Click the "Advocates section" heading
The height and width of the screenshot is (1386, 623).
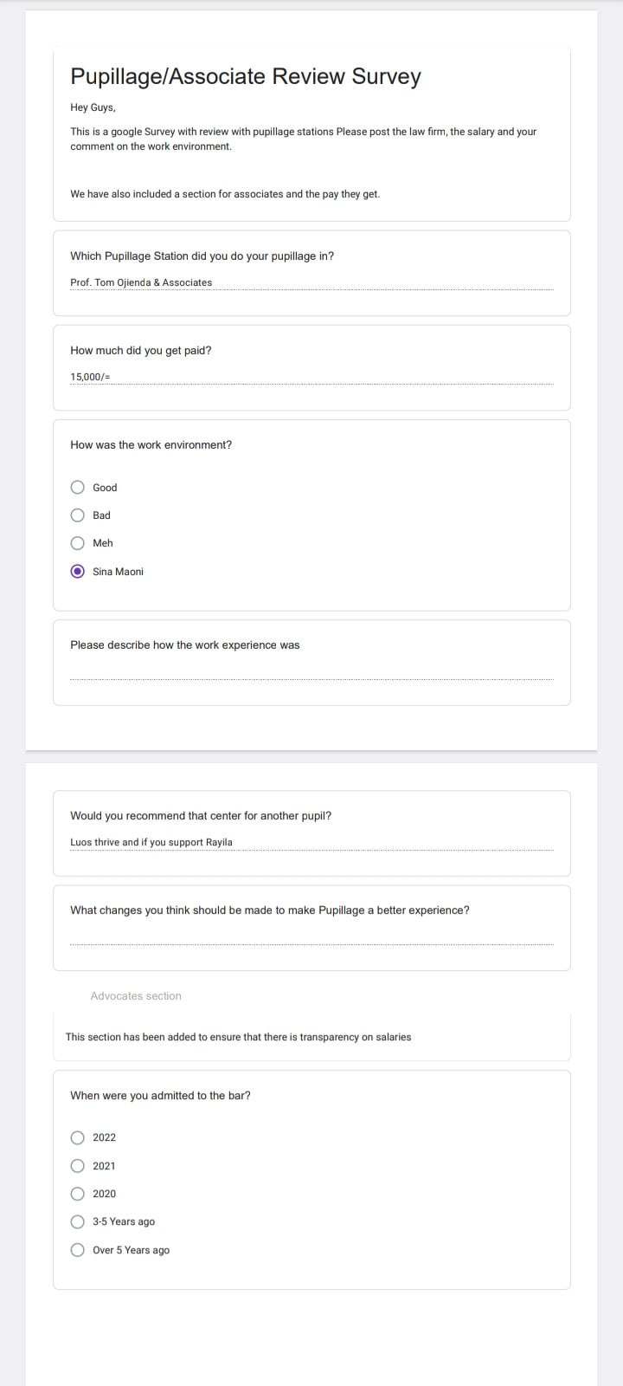(136, 996)
